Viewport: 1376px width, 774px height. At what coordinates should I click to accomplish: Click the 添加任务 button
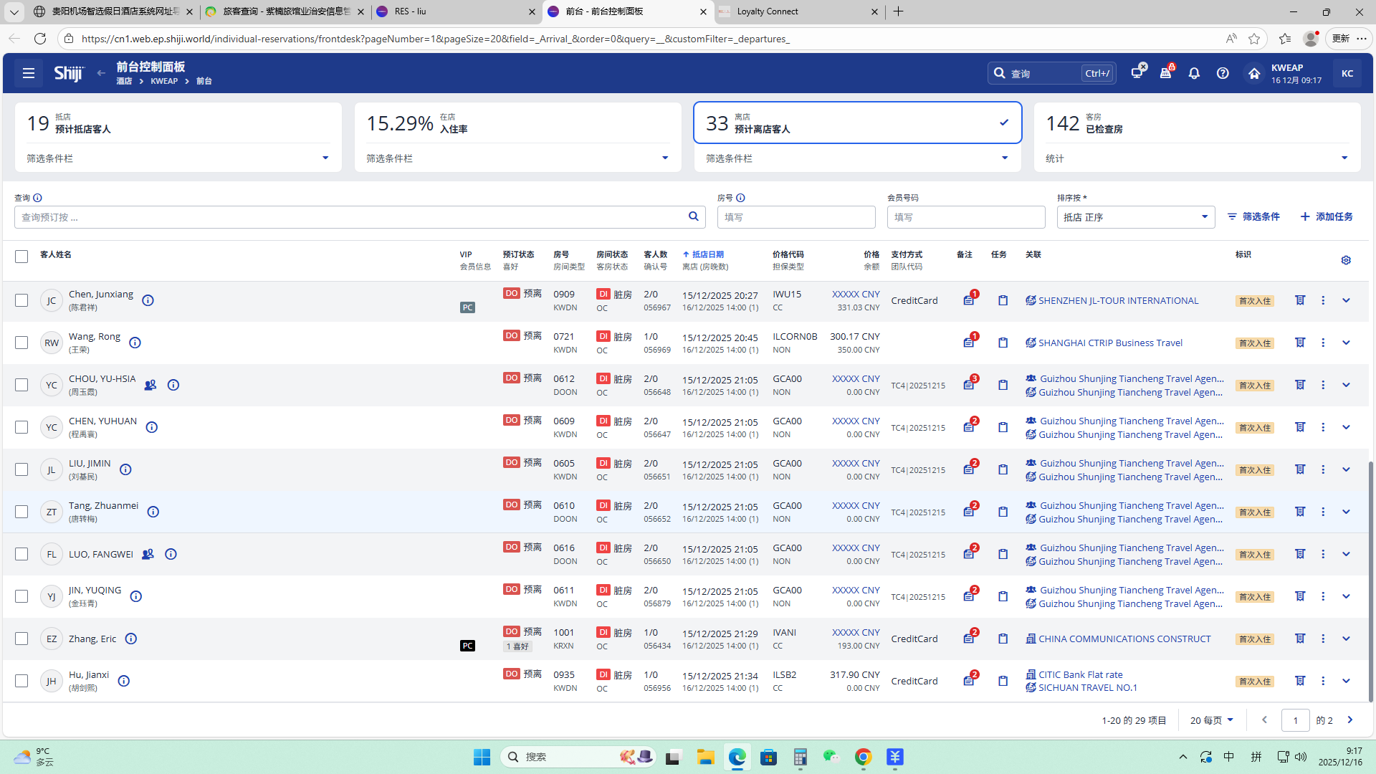coord(1327,216)
